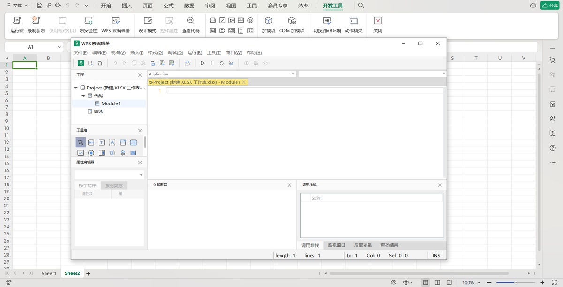Image resolution: width=563 pixels, height=287 pixels.
Task: Select the label control in 工具箱
Action: [112, 142]
